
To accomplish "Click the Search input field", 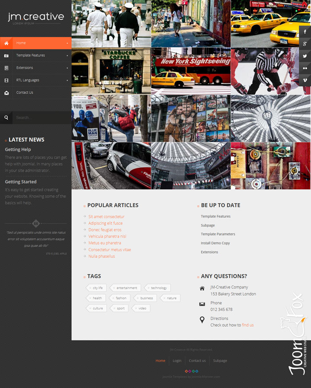I will click(41, 118).
